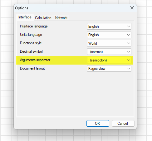
Task: Select the Interface tab
Action: point(25,17)
